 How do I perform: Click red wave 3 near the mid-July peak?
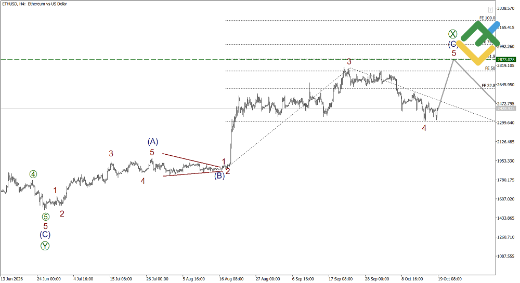tap(111, 154)
